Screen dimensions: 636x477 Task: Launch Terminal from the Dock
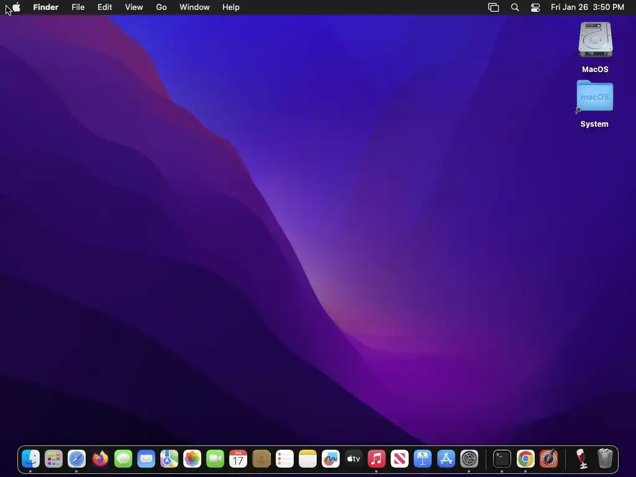(x=502, y=459)
